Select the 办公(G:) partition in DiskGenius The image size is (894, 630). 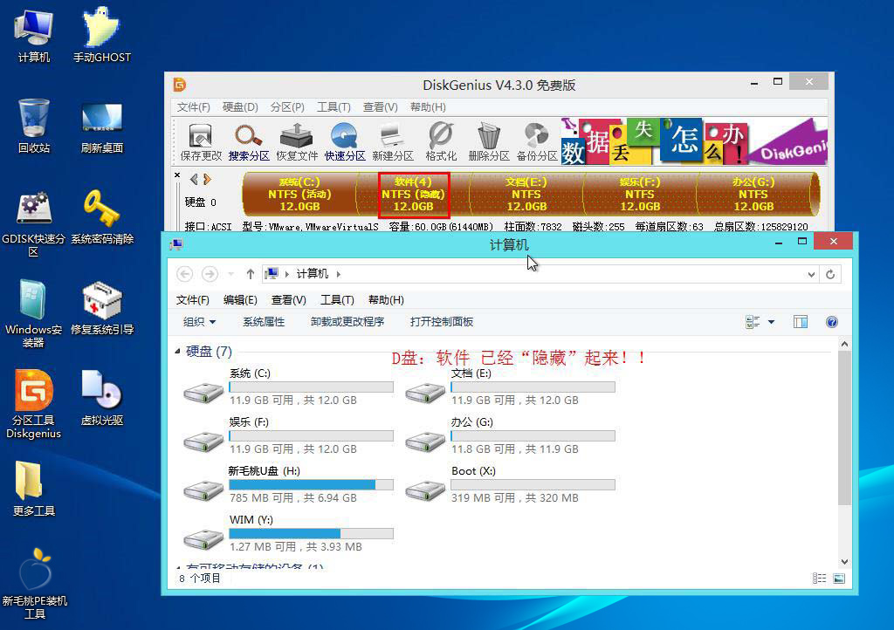click(753, 195)
